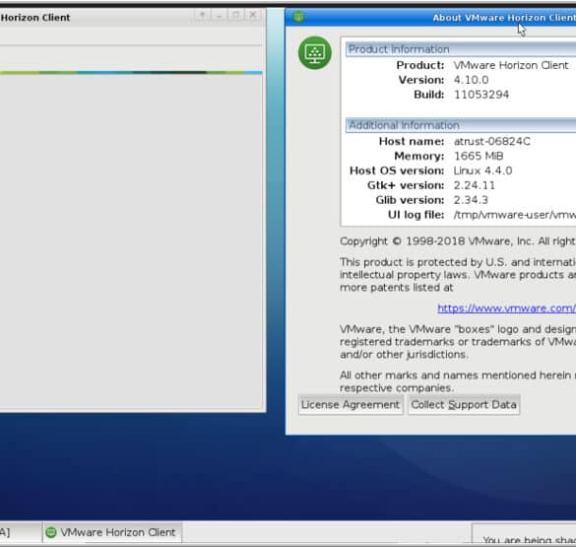Click the green Horizon Client logo in About dialog
Screen dimensions: 576x547
click(315, 53)
